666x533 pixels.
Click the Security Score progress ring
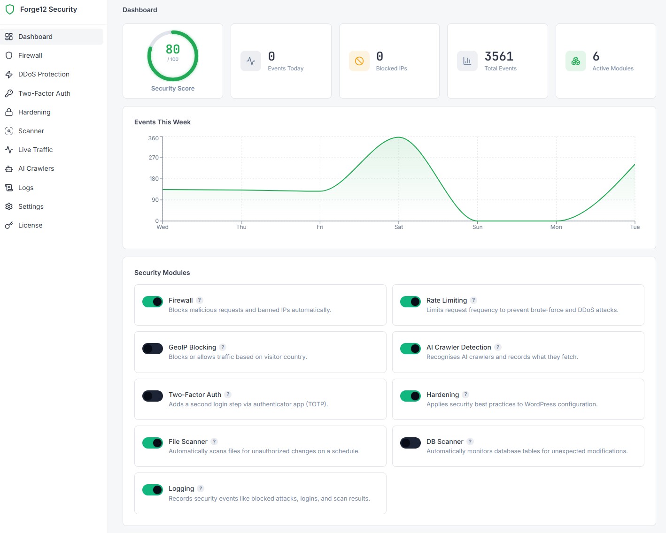point(173,56)
